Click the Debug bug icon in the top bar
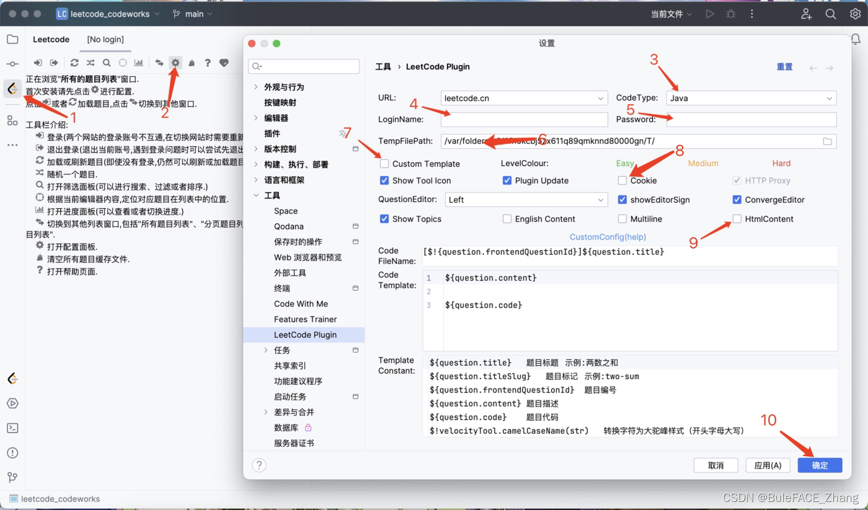The width and height of the screenshot is (868, 510). [x=731, y=14]
